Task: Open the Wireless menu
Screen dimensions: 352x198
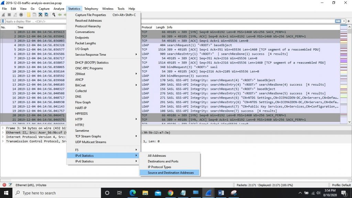Action: tap(108, 9)
